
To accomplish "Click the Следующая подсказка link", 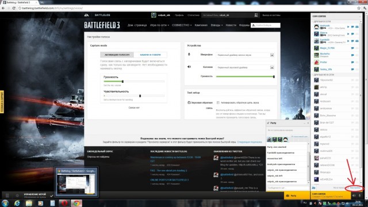I will (249, 142).
